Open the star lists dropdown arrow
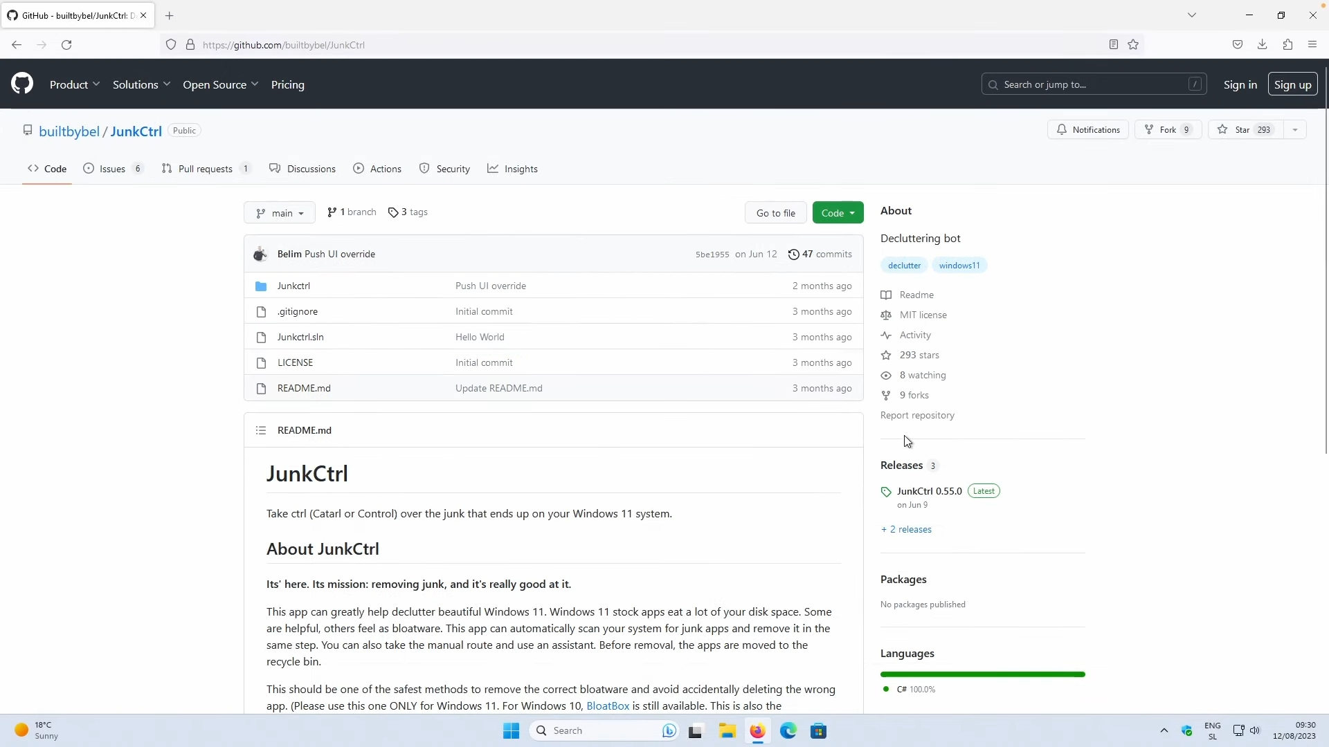This screenshot has height=747, width=1329. 1295,130
